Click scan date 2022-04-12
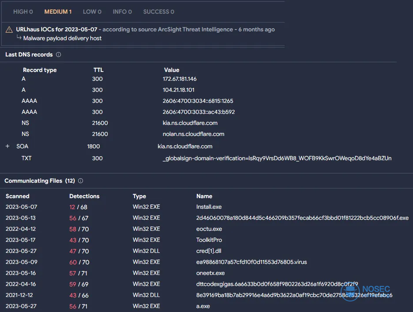This screenshot has height=312, width=413. click(x=21, y=229)
